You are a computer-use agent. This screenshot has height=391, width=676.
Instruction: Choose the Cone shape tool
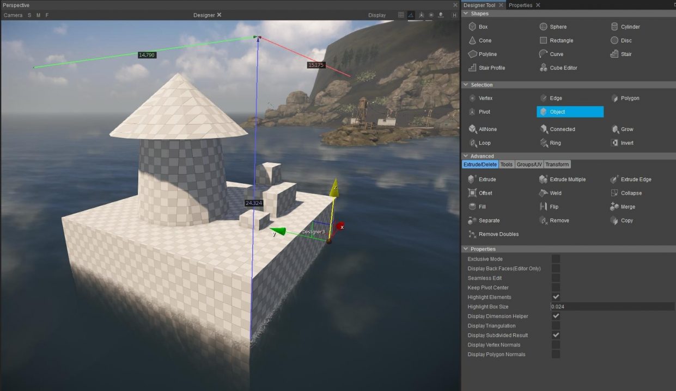(480, 40)
